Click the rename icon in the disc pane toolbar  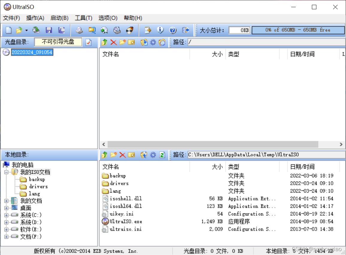131,42
